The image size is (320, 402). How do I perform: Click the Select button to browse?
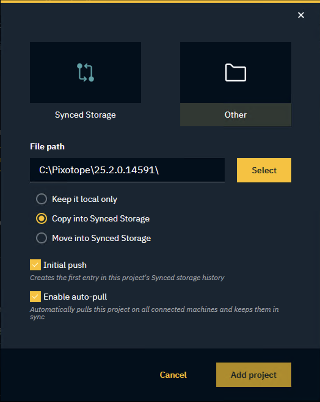point(264,170)
